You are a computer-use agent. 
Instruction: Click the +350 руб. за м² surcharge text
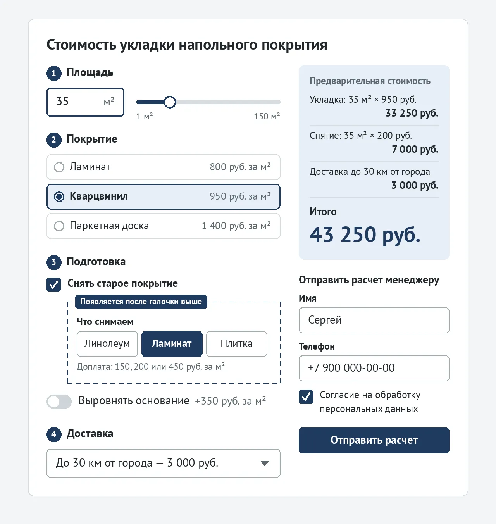[x=230, y=401]
